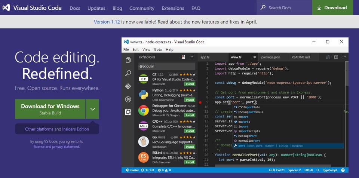Click the master git branch status item
Screen dimensions: 359x178
pos(132,170)
